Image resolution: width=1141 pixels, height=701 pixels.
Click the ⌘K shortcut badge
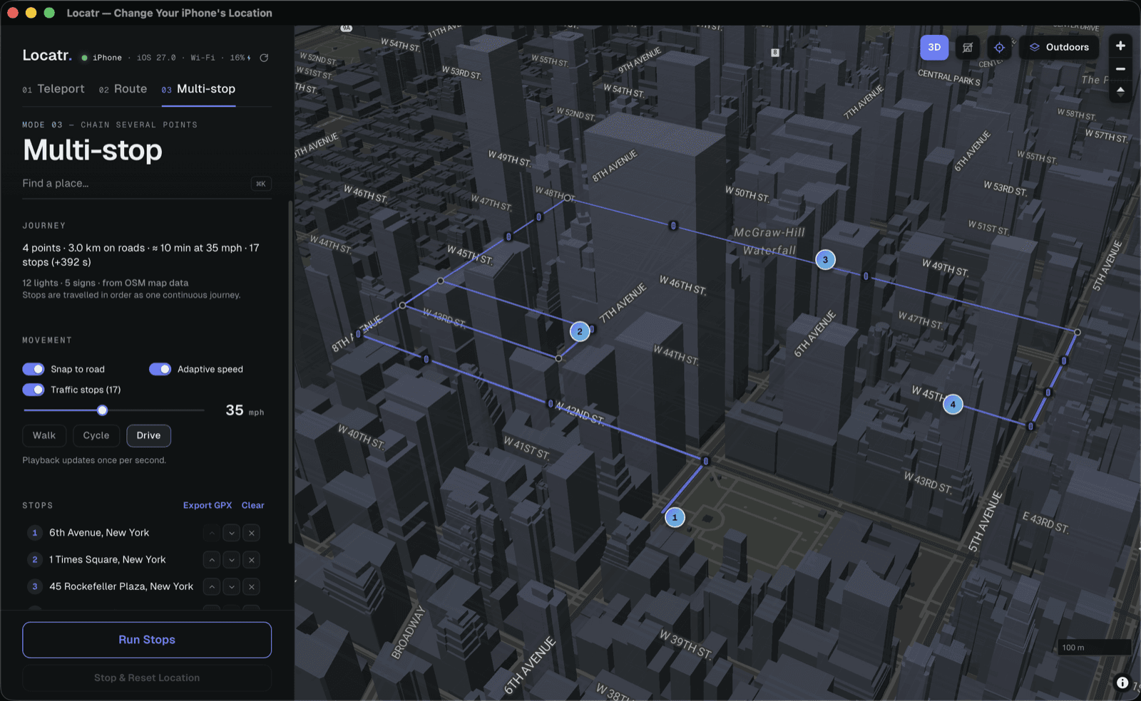point(261,184)
